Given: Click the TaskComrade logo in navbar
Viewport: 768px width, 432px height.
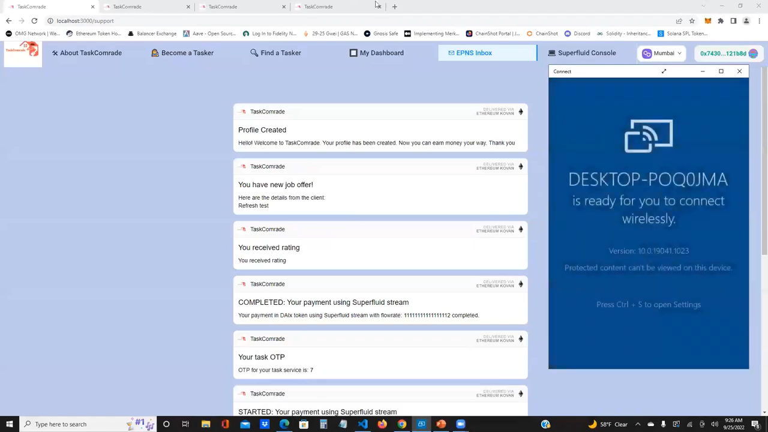Looking at the screenshot, I should tap(23, 53).
